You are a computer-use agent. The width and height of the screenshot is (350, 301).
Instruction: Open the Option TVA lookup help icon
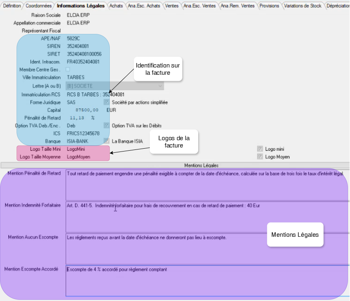tap(107, 126)
